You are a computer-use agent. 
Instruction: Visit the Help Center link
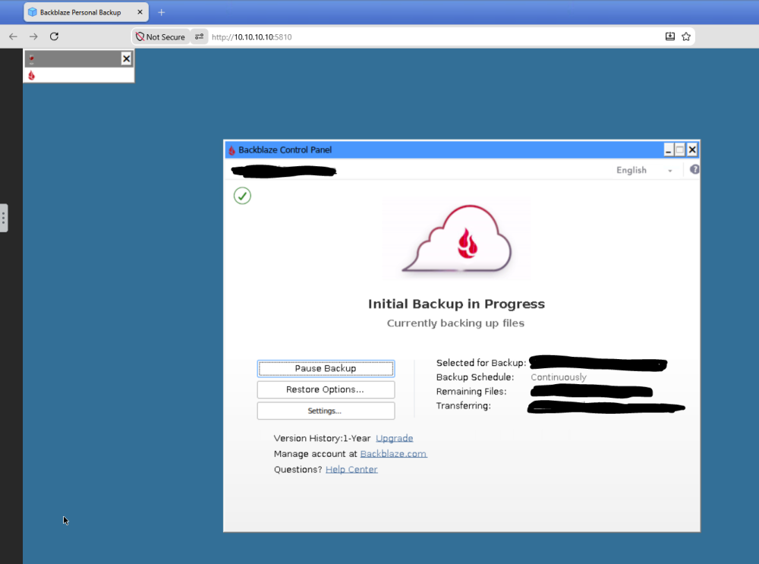(x=351, y=470)
